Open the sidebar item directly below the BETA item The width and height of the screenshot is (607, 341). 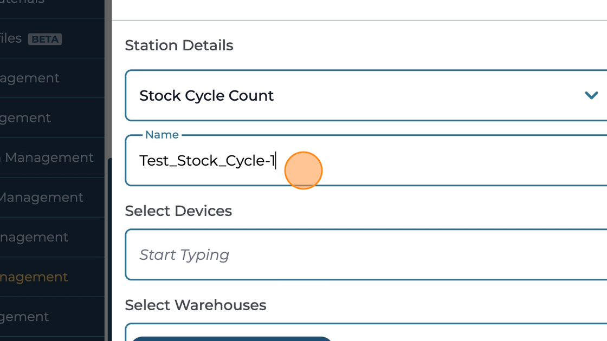pyautogui.click(x=30, y=78)
